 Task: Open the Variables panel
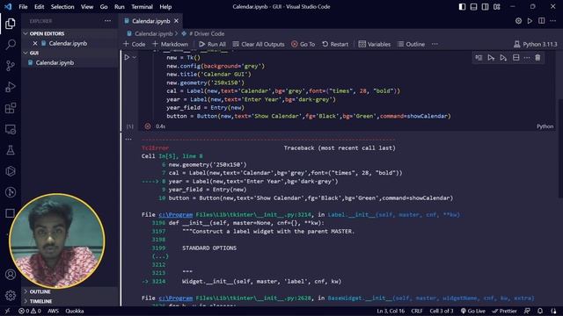[375, 45]
